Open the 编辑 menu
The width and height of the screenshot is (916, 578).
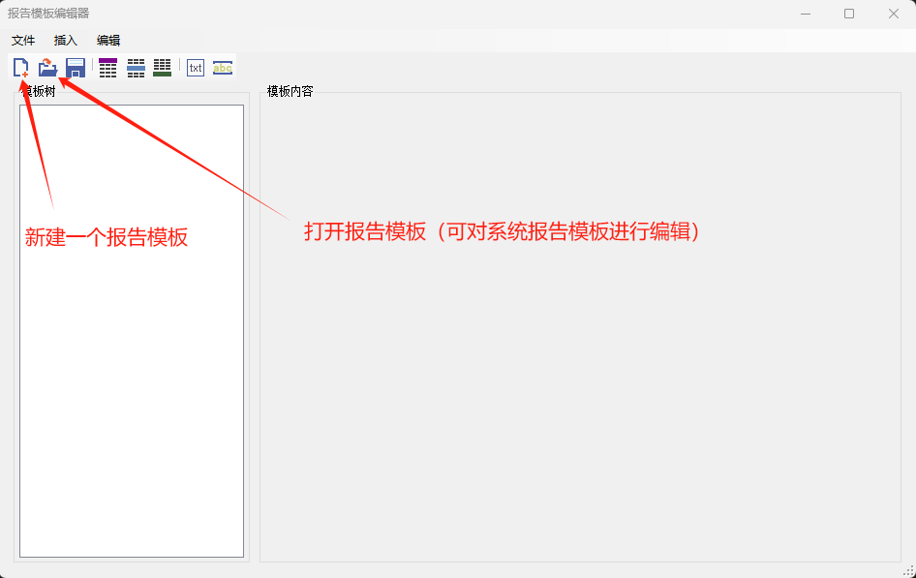tap(108, 41)
